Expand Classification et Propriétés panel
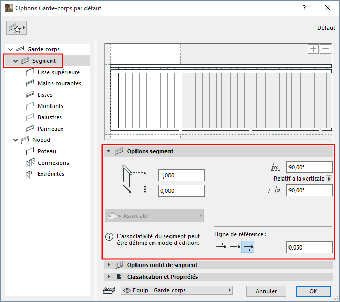This screenshot has height=302, width=340. [x=109, y=276]
